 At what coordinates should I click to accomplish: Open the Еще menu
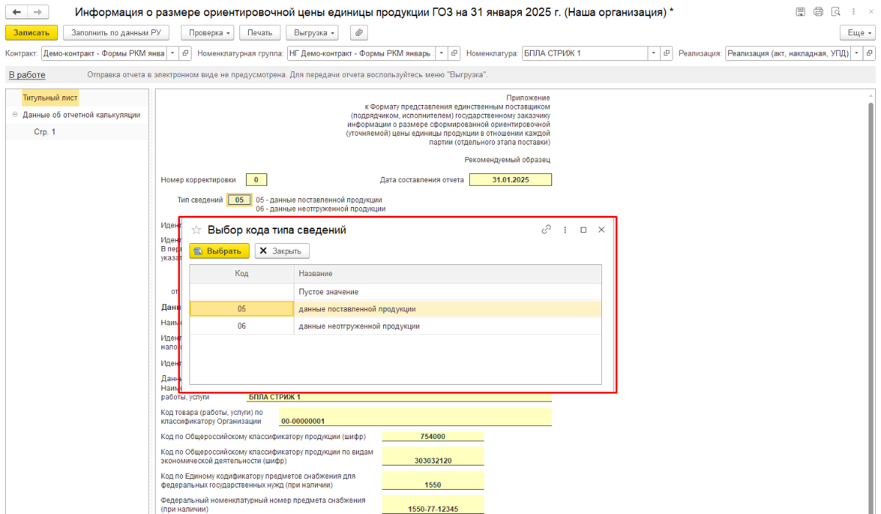coord(857,33)
